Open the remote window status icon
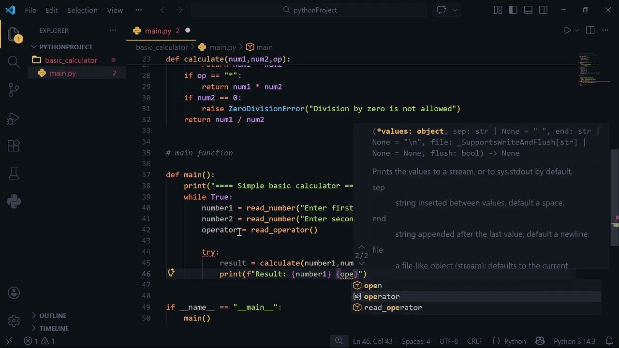This screenshot has width=619, height=348. coord(9,341)
